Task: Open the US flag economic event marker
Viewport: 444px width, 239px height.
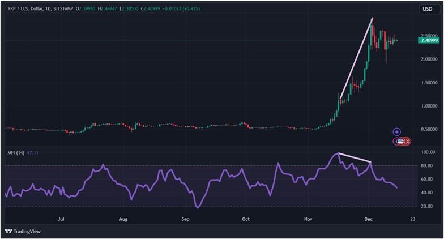Action: (x=400, y=141)
